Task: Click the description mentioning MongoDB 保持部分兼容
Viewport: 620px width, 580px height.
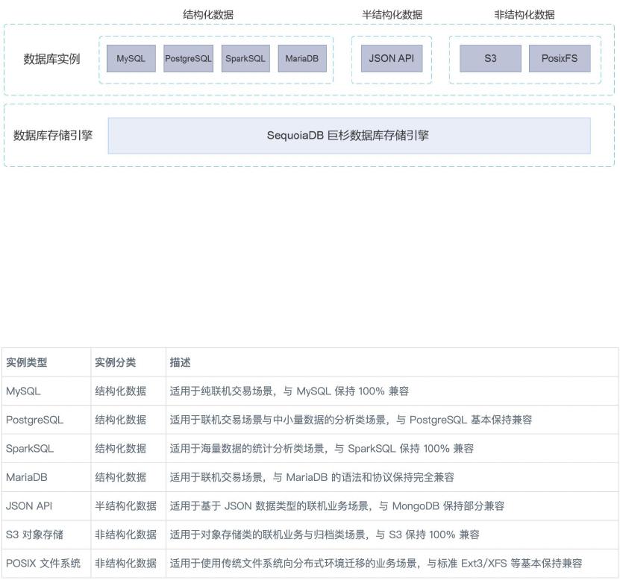Action: point(337,506)
